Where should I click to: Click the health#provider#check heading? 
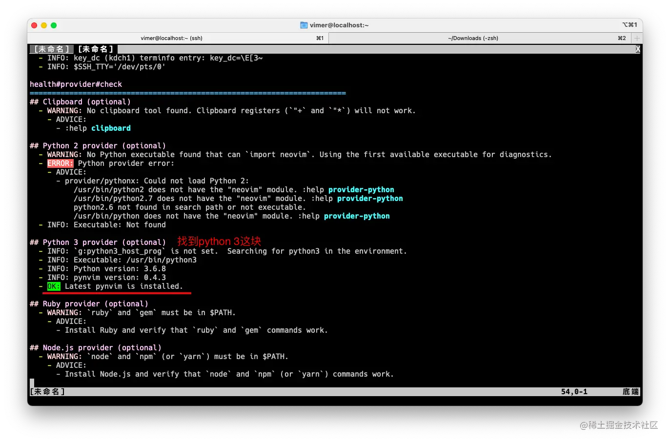(76, 84)
